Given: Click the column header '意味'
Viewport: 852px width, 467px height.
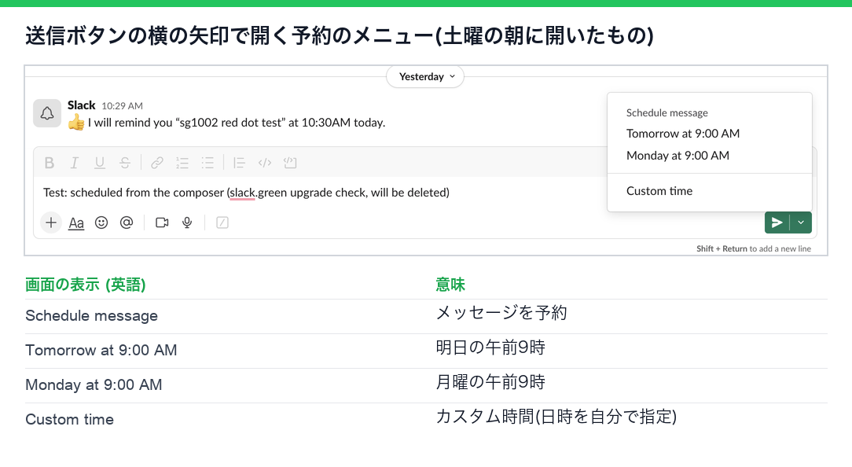Looking at the screenshot, I should [x=450, y=285].
